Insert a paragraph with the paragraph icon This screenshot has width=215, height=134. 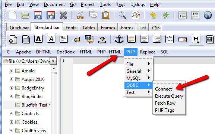click(64, 39)
